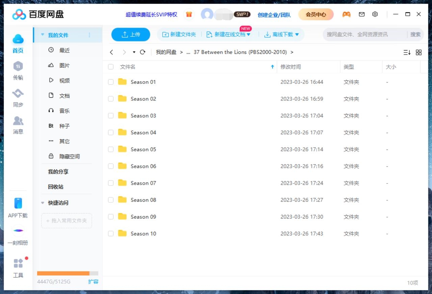Image resolution: width=432 pixels, height=294 pixels.
Task: Check the select-all files checkbox
Action: [x=110, y=67]
